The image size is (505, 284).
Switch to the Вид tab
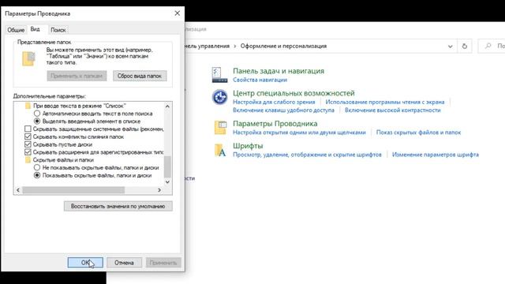coord(35,29)
